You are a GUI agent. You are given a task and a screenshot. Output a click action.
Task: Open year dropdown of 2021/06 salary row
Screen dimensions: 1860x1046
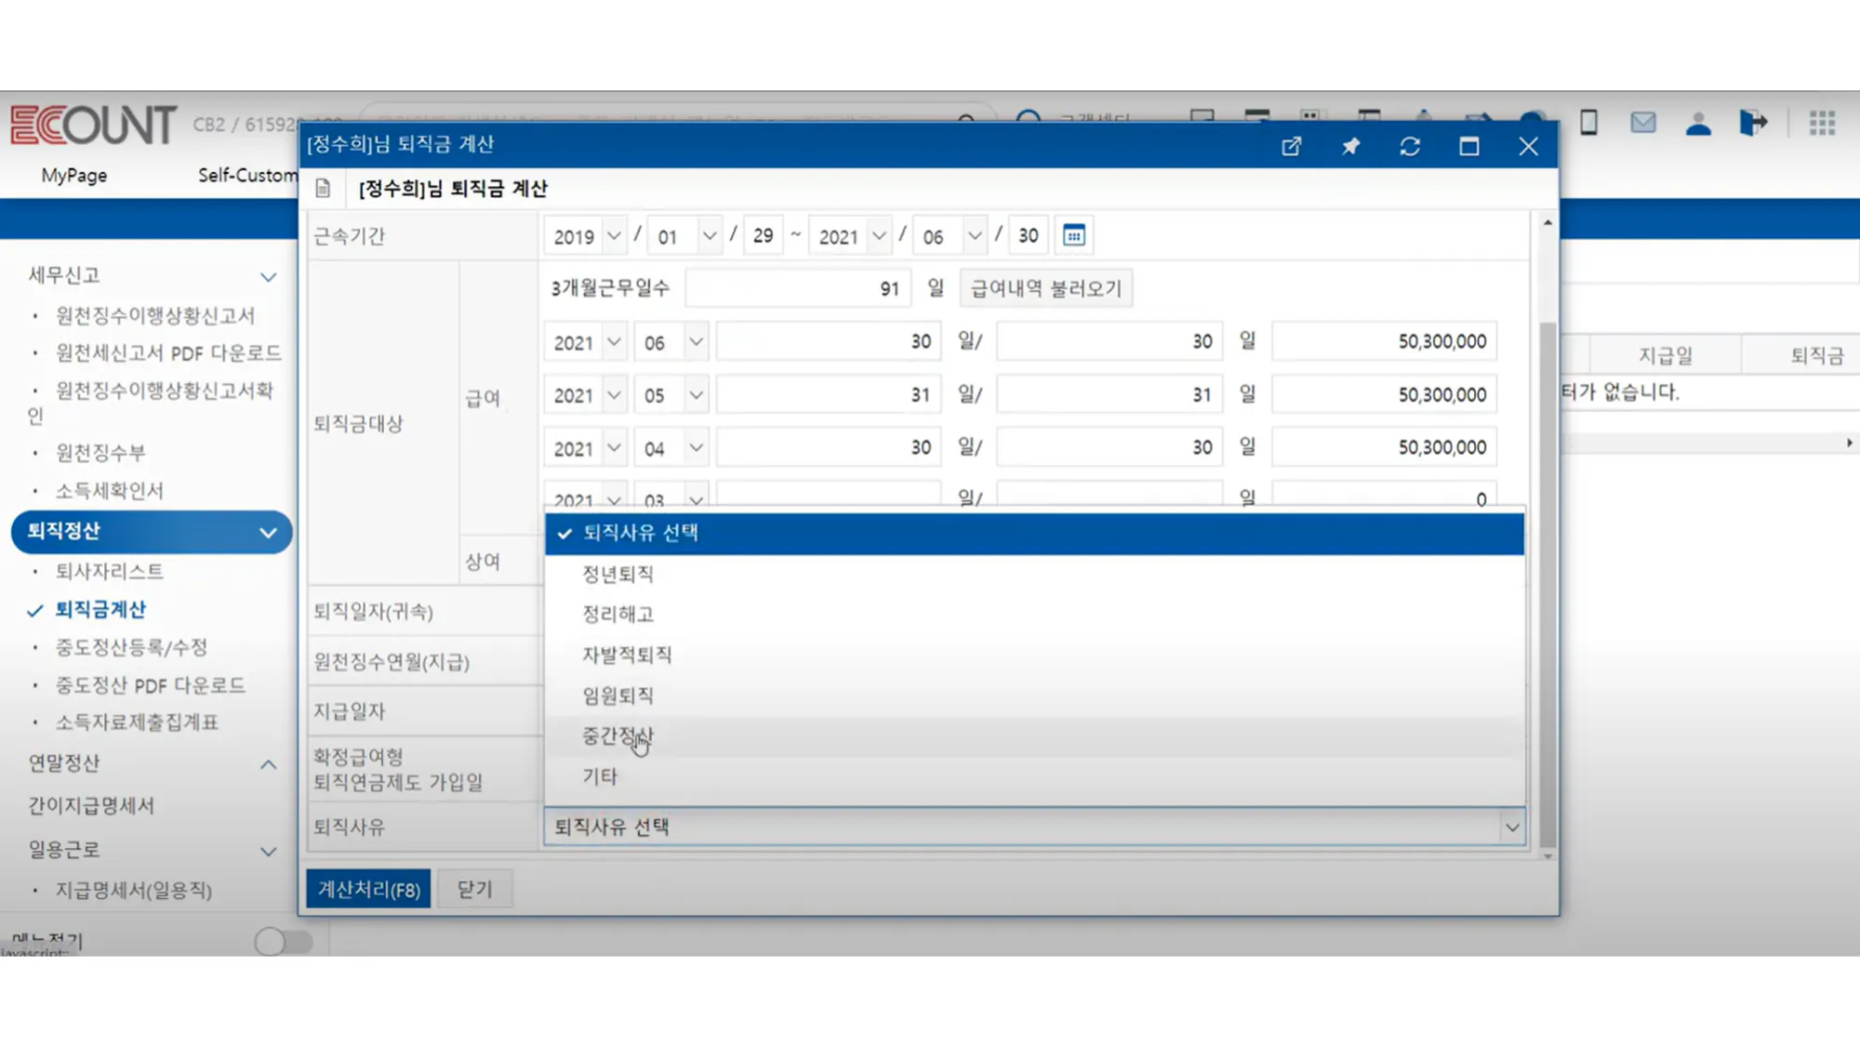pos(586,342)
